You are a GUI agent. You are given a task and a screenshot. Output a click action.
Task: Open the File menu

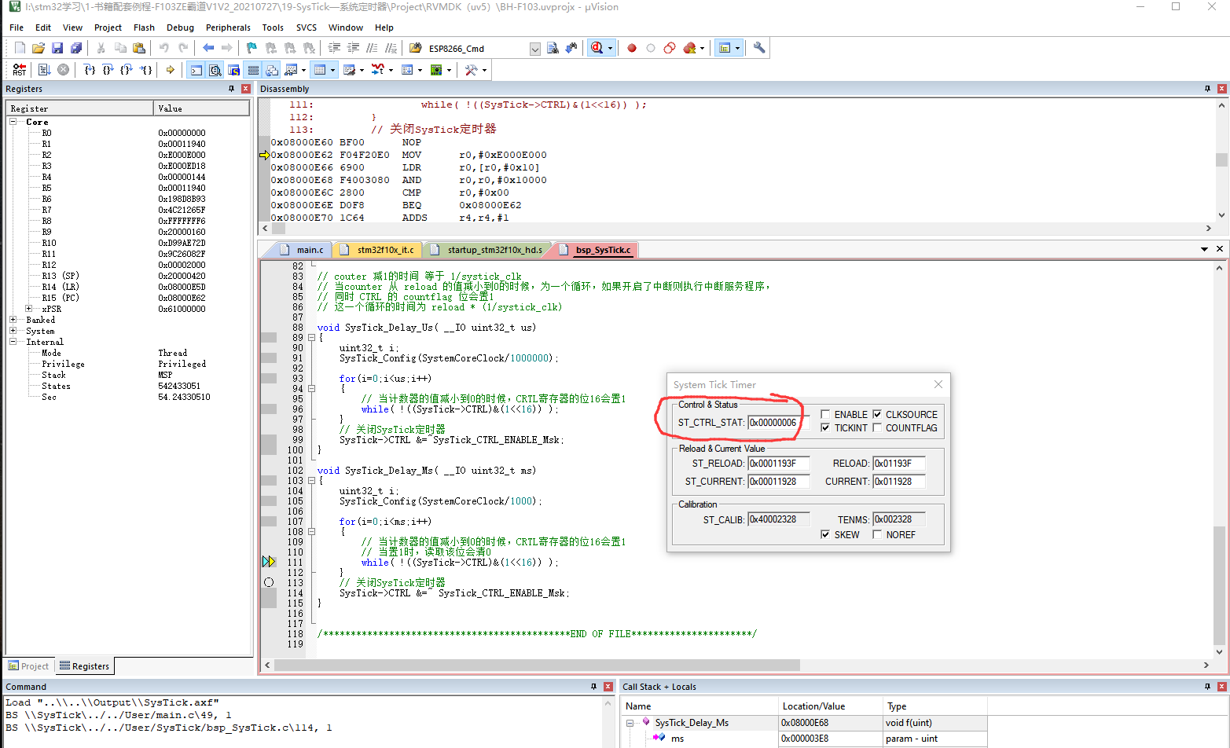point(17,27)
